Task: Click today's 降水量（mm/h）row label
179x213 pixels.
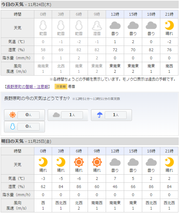Action: click(x=17, y=58)
